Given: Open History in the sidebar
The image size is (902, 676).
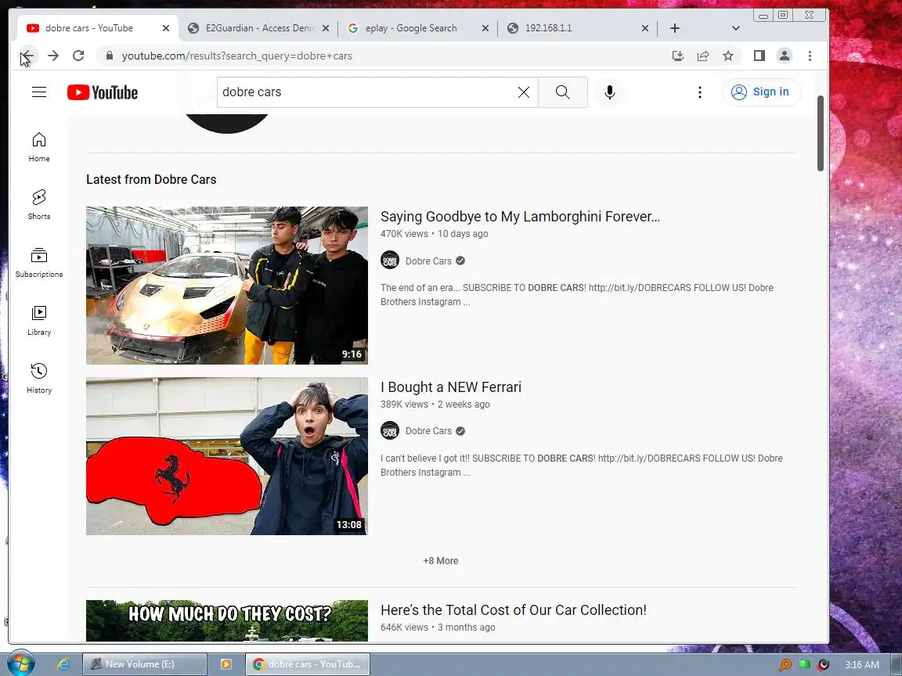Looking at the screenshot, I should [39, 378].
